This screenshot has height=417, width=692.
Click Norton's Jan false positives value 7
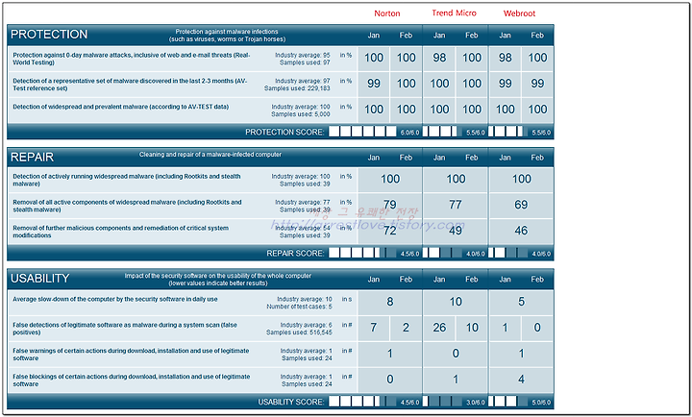(x=373, y=328)
